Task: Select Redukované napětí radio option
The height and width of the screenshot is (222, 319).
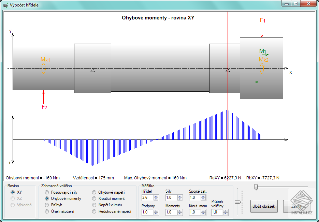Action: pyautogui.click(x=95, y=211)
